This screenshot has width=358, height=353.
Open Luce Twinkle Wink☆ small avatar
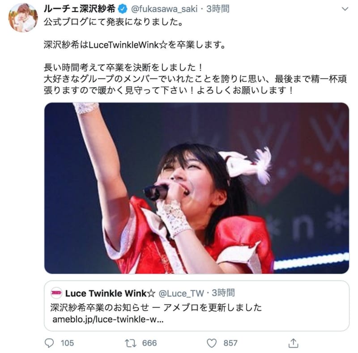[x=56, y=293]
